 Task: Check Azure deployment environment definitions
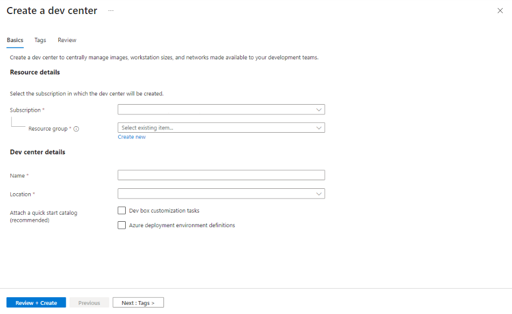[121, 225]
